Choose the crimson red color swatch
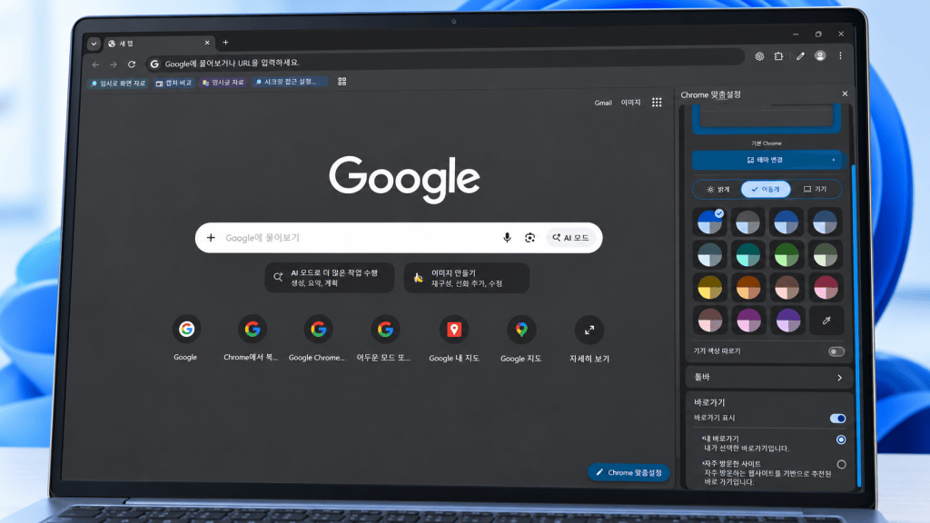The height and width of the screenshot is (523, 930). (826, 288)
